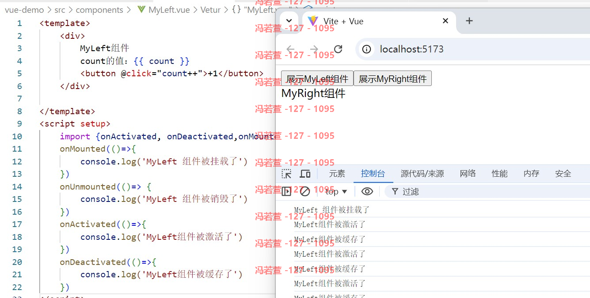Open the 源代码/来源 DevTools tab
Viewport: 590px width, 298px height.
tap(423, 174)
